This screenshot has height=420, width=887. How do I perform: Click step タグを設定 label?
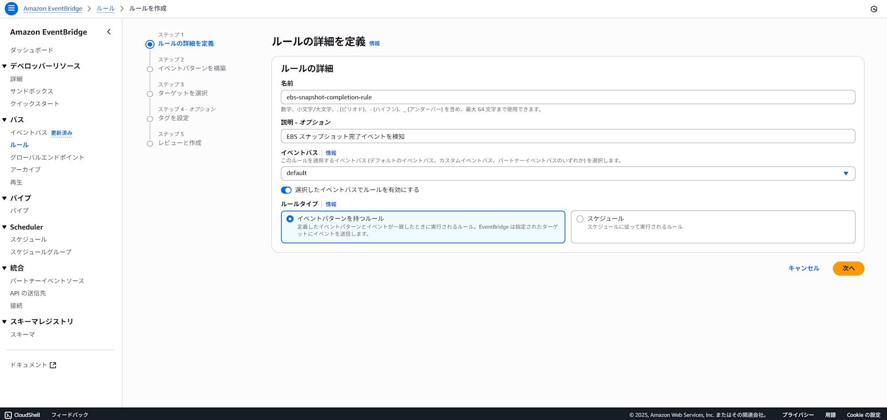click(173, 118)
